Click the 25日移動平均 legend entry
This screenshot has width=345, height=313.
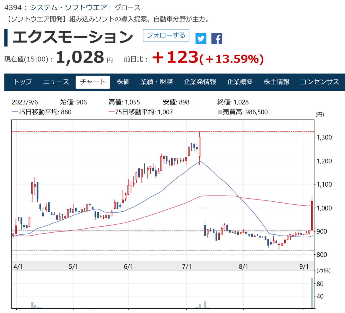(x=42, y=112)
